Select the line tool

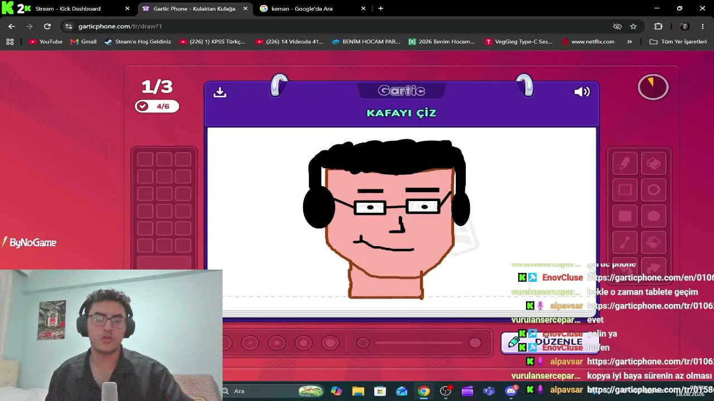point(625,242)
